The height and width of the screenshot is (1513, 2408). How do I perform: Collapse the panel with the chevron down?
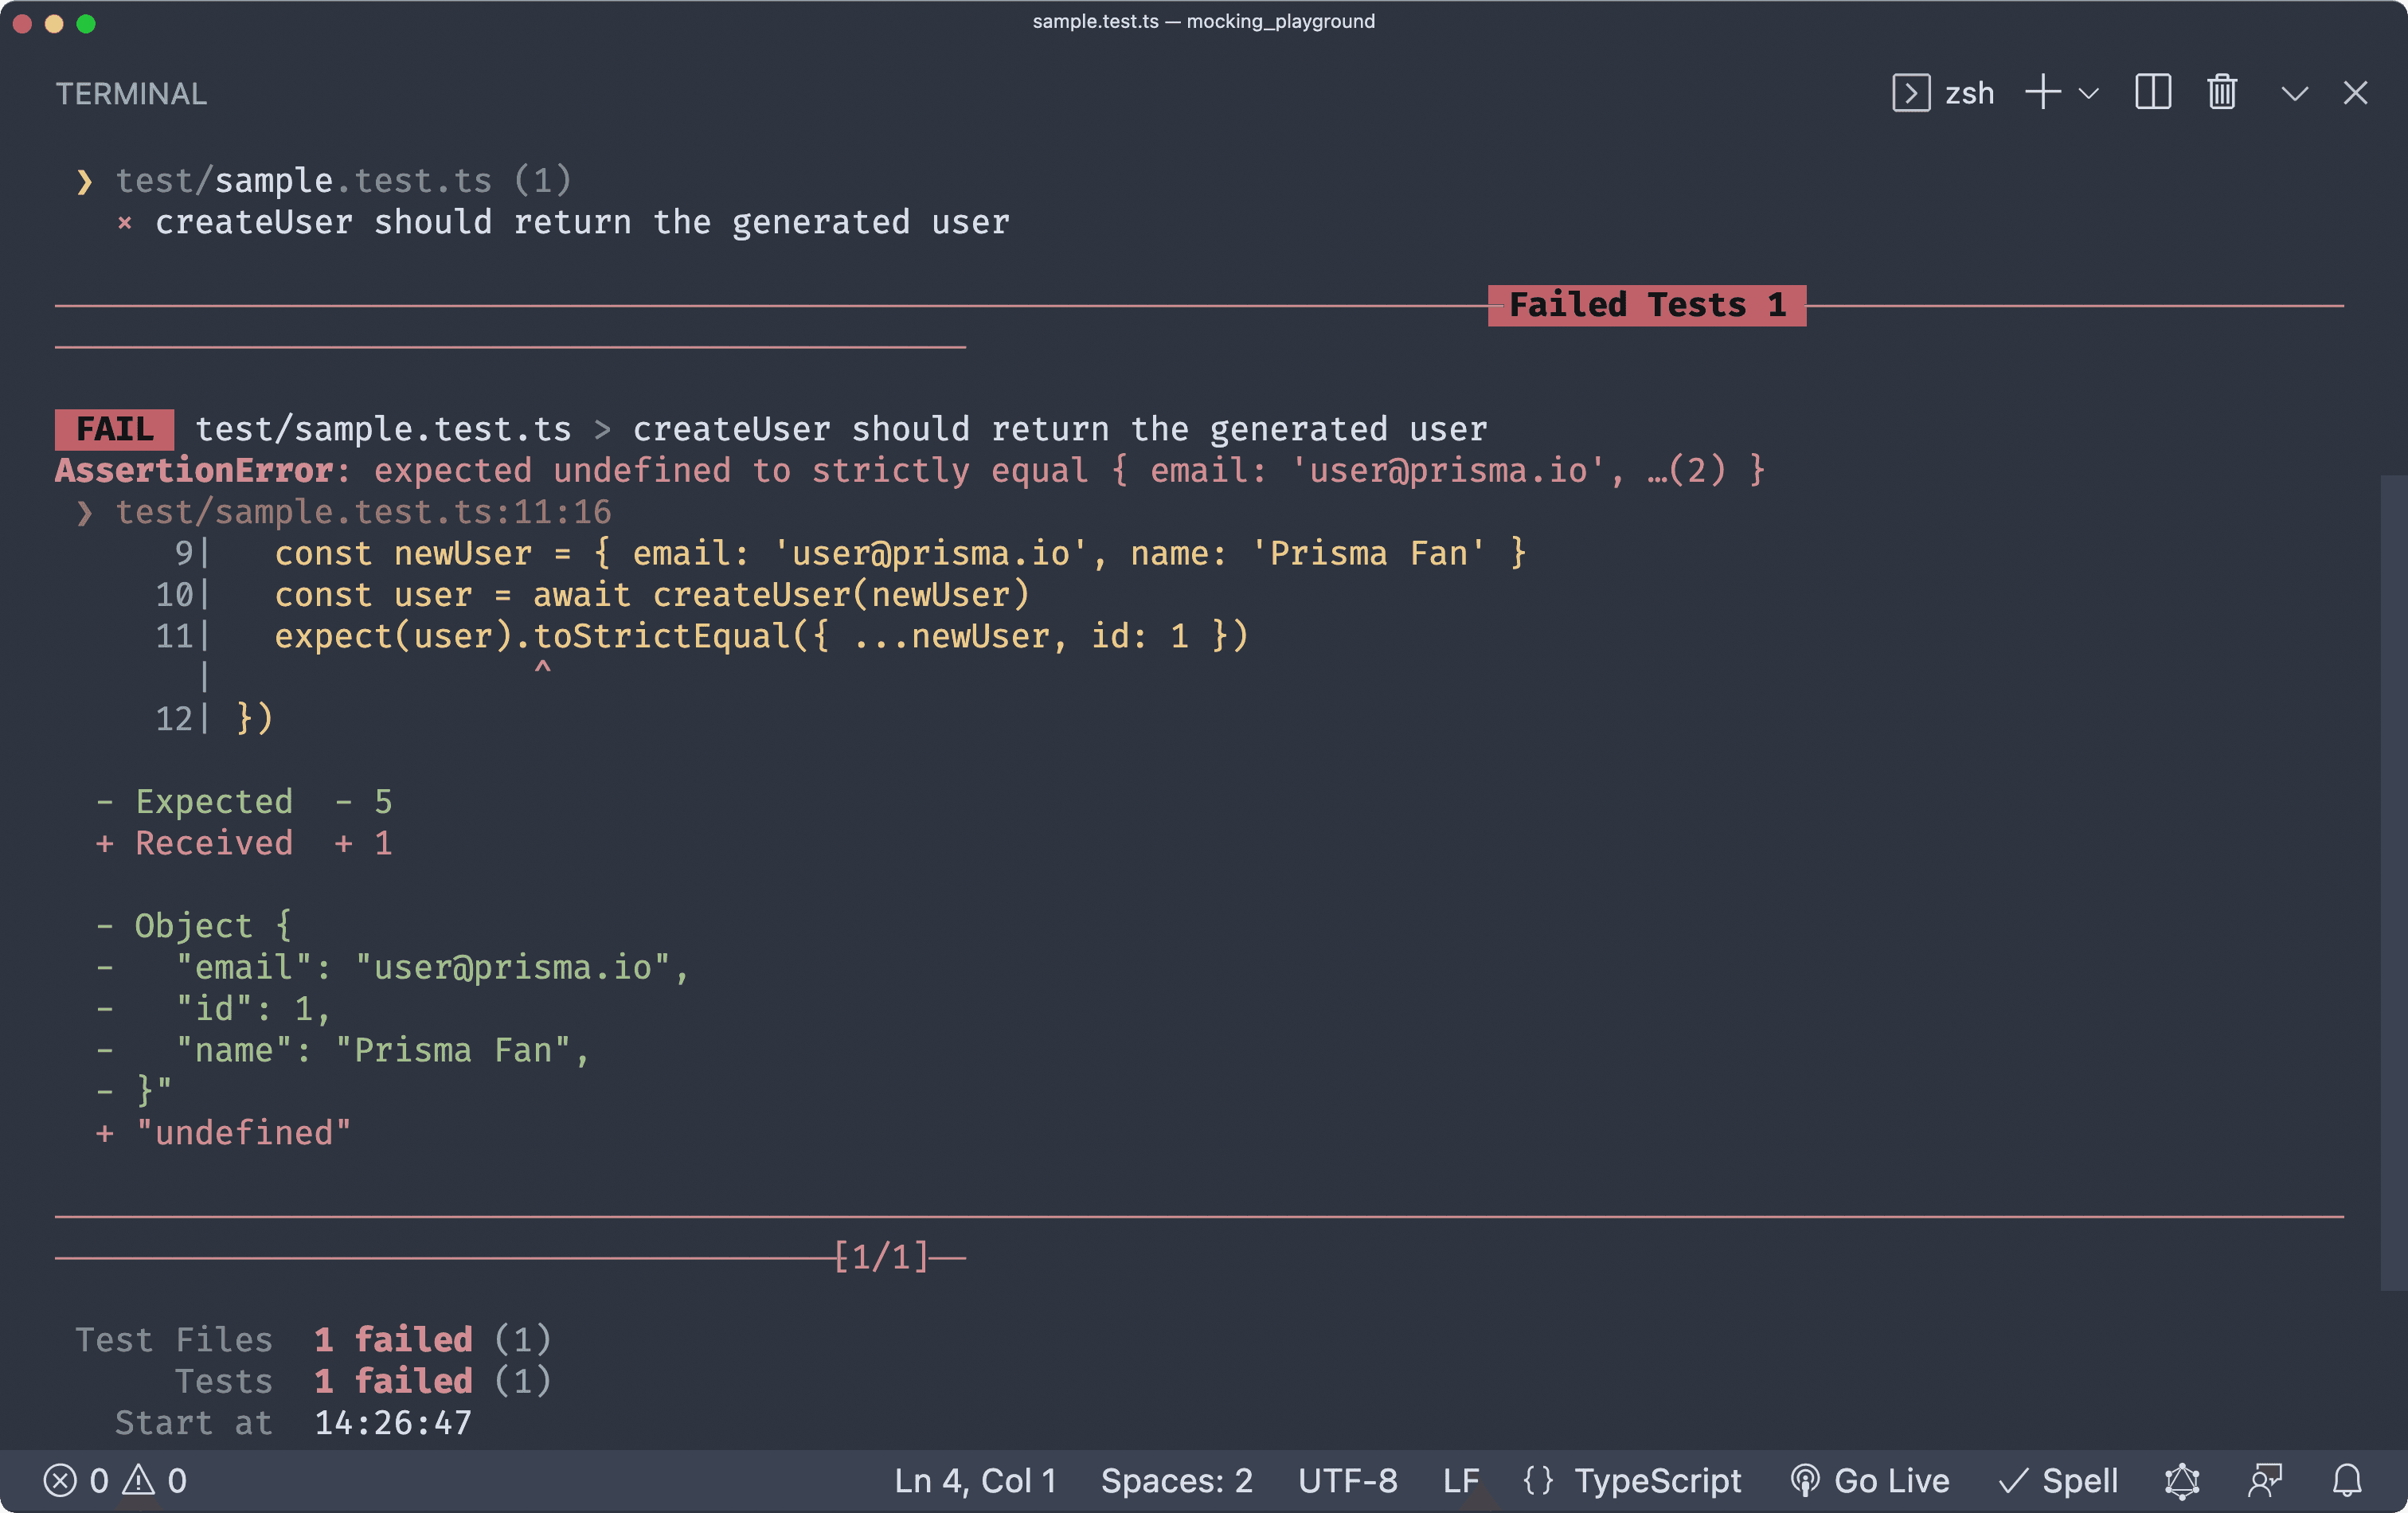[2294, 94]
